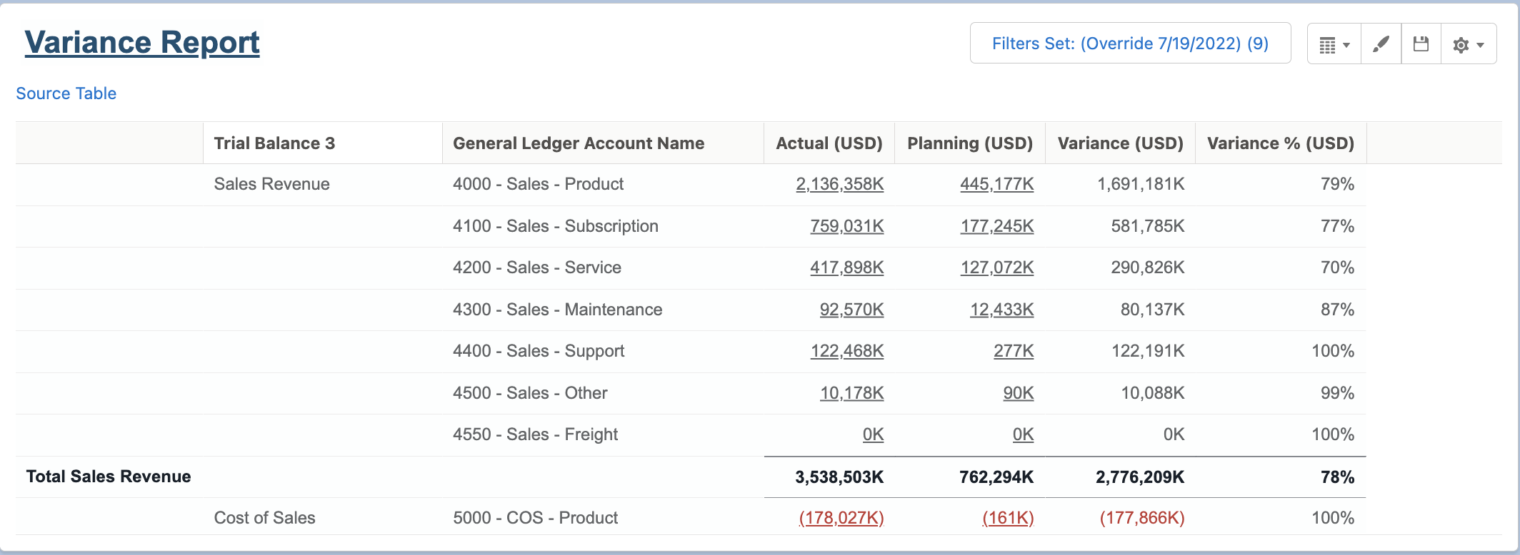Click the red Planning (161K) COS value
Viewport: 1520px width, 555px height.
(x=1008, y=518)
